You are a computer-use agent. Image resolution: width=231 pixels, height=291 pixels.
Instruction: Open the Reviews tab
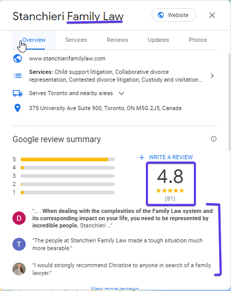point(117,40)
